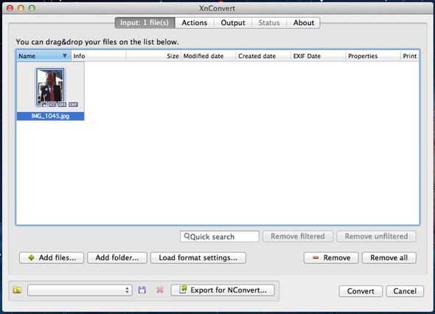
Task: Click the Remove unfiltered button
Action: [377, 237]
